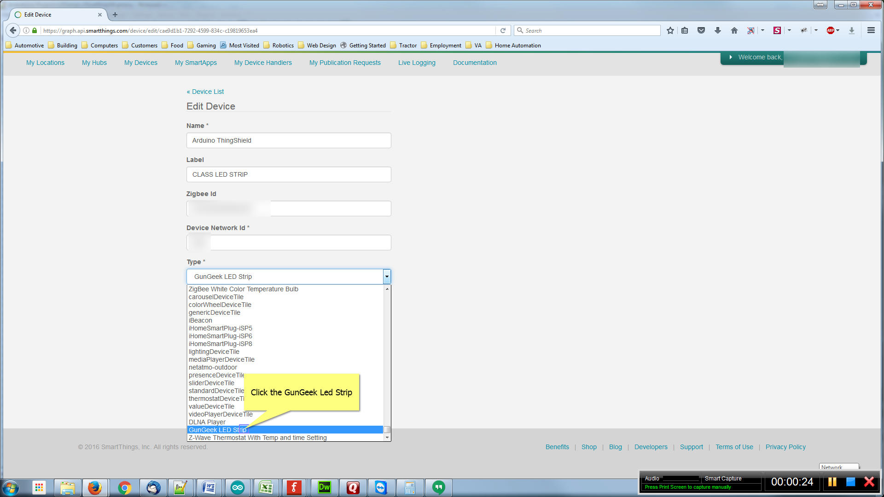Open the Firefox hamburger menu
The image size is (884, 497).
click(x=871, y=30)
